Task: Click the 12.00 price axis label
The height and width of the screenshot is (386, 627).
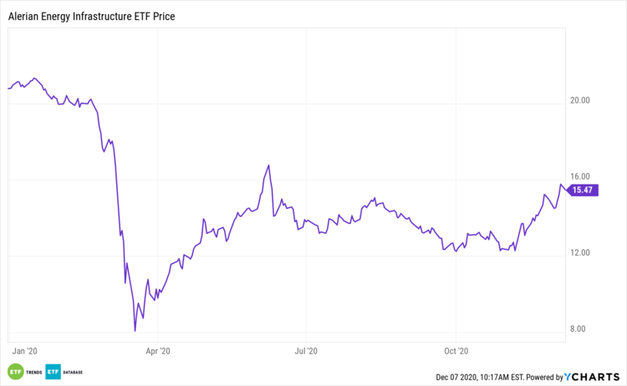Action: pyautogui.click(x=580, y=253)
